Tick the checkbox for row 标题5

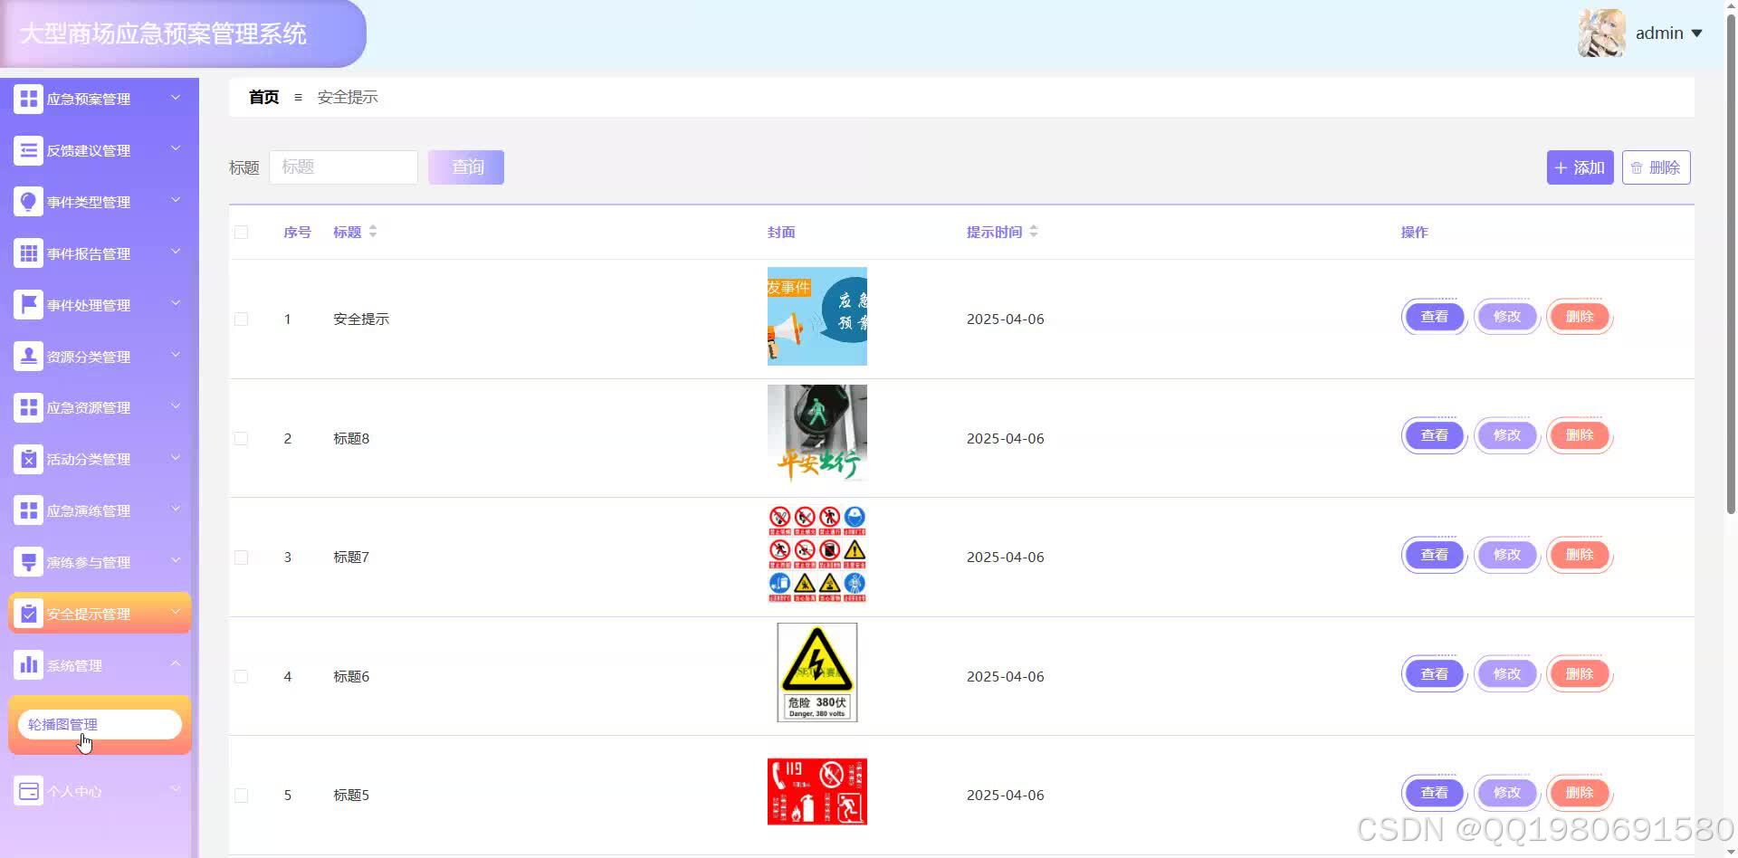[x=241, y=796]
